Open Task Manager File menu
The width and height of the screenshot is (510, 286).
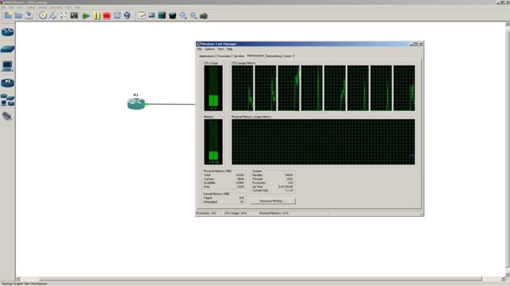(200, 49)
